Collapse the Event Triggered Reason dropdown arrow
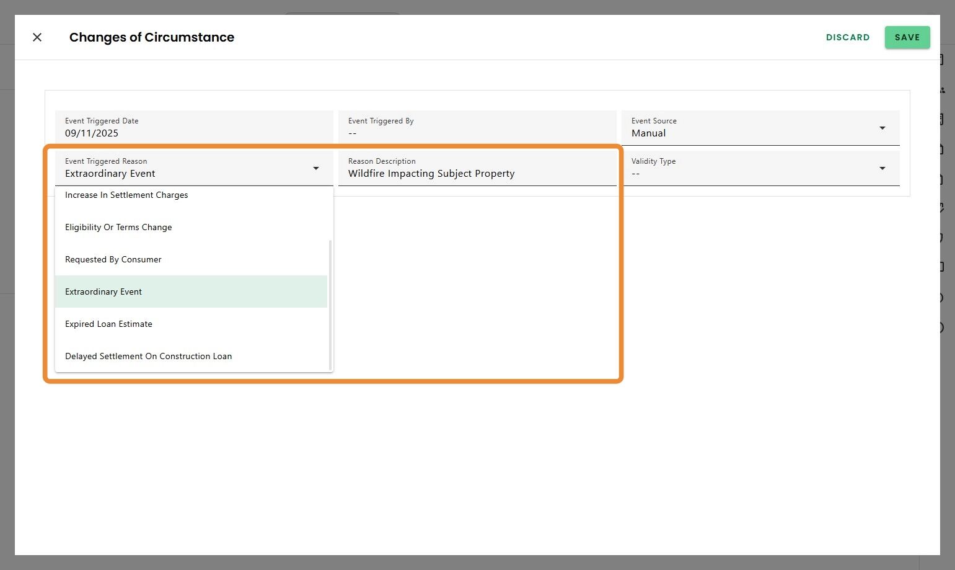 click(315, 169)
